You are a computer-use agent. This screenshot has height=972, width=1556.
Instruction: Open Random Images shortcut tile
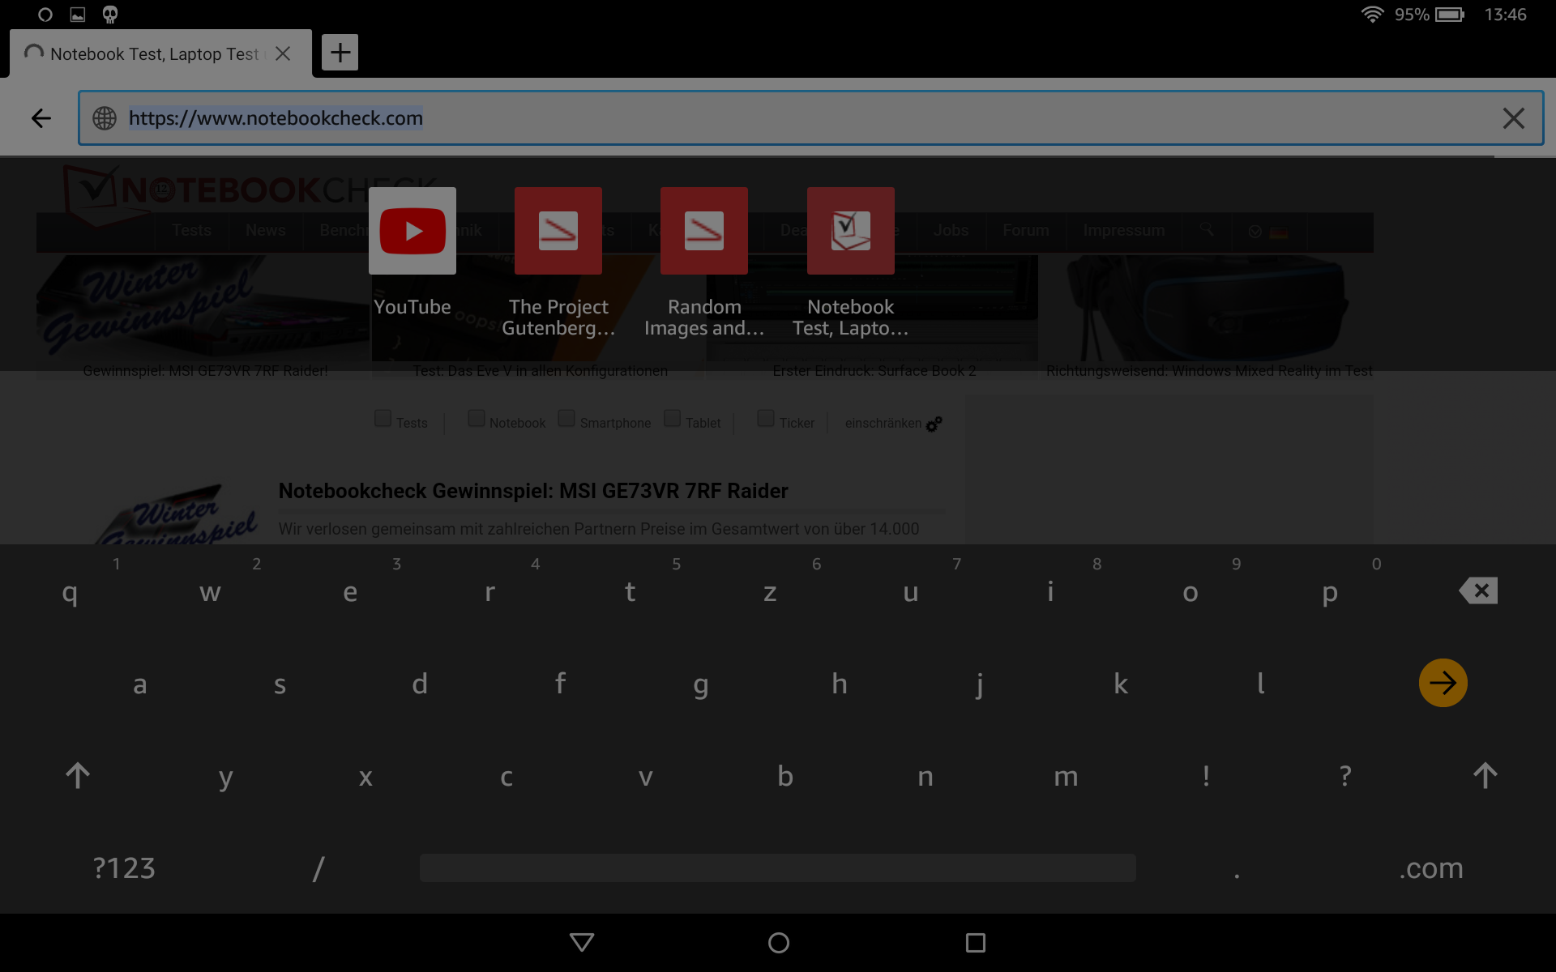coord(703,232)
